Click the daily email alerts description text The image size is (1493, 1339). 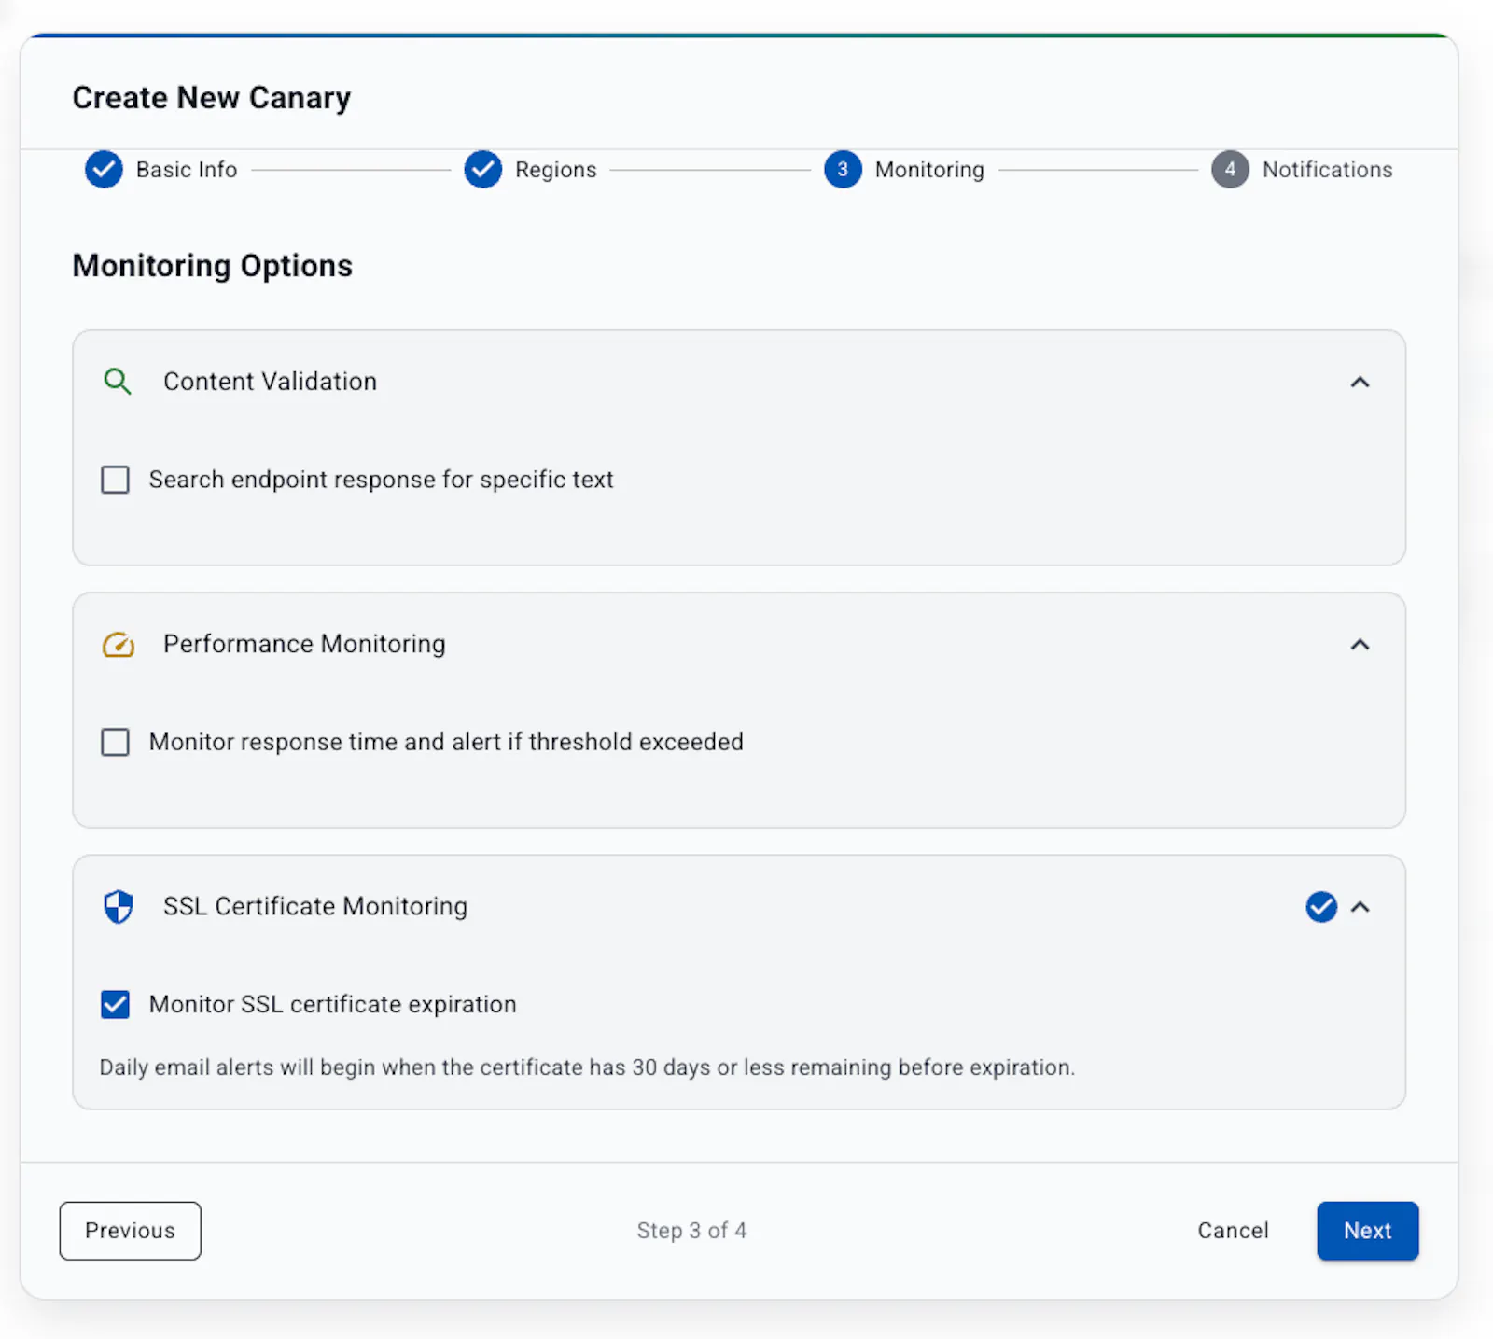pyautogui.click(x=588, y=1067)
